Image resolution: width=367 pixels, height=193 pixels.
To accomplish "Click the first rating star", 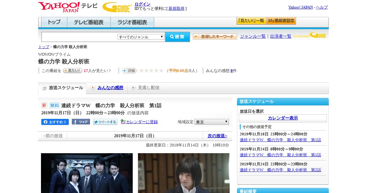I will pos(142,70).
